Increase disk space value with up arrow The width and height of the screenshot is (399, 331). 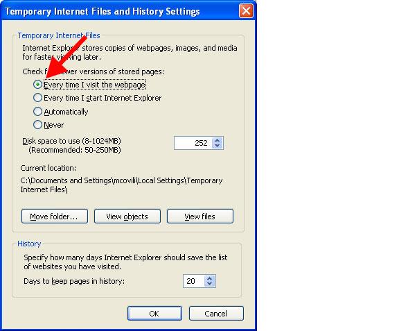[x=217, y=140]
